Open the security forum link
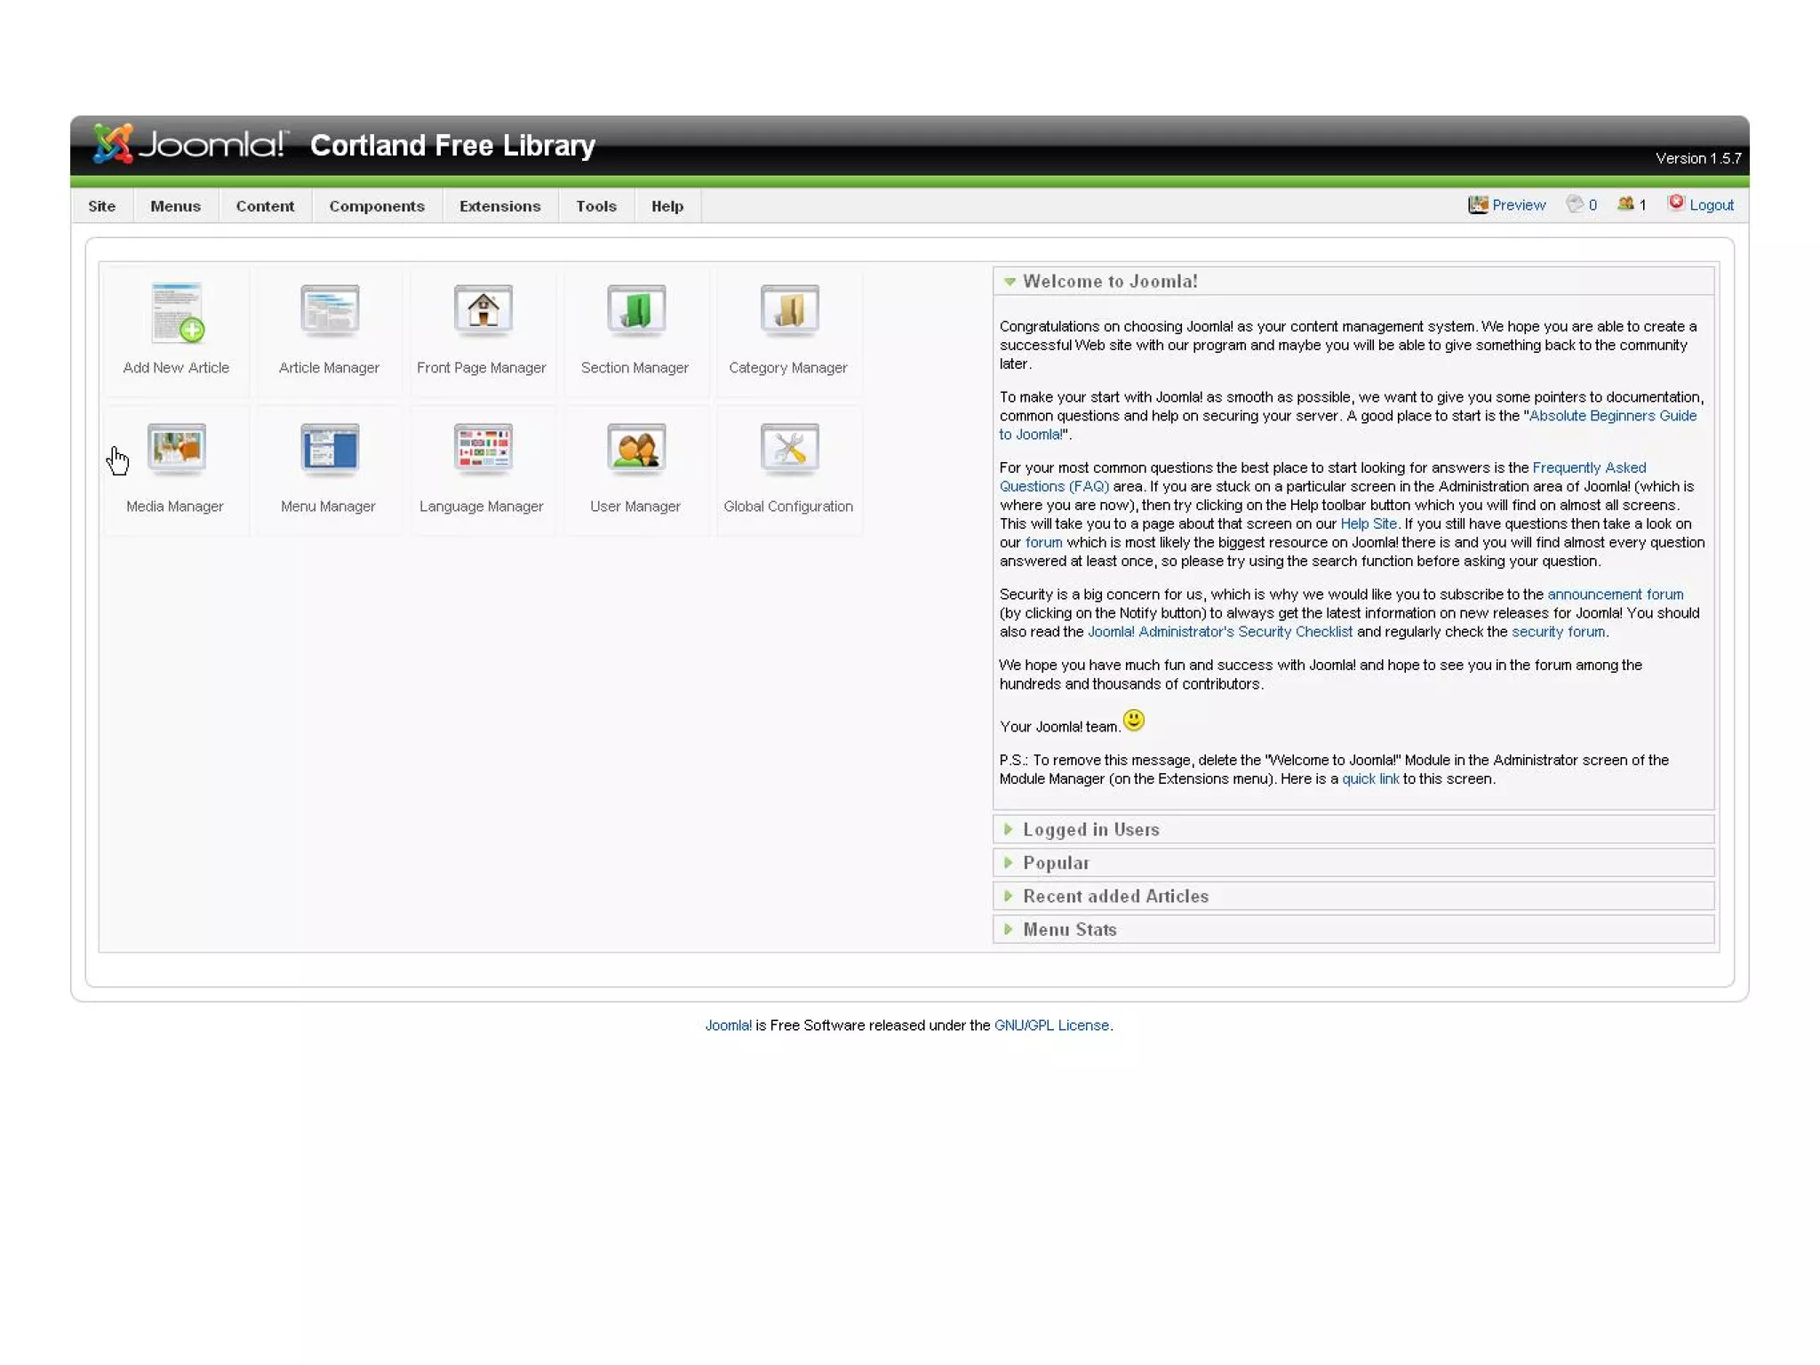 coord(1559,632)
